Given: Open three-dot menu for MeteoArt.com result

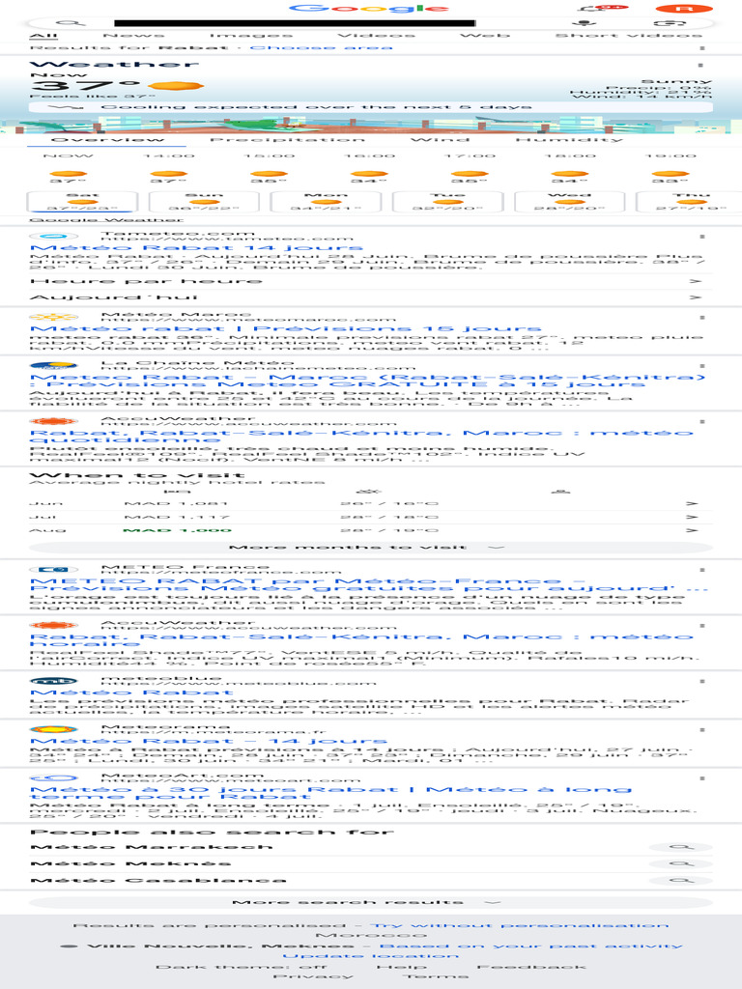Looking at the screenshot, I should (x=702, y=778).
